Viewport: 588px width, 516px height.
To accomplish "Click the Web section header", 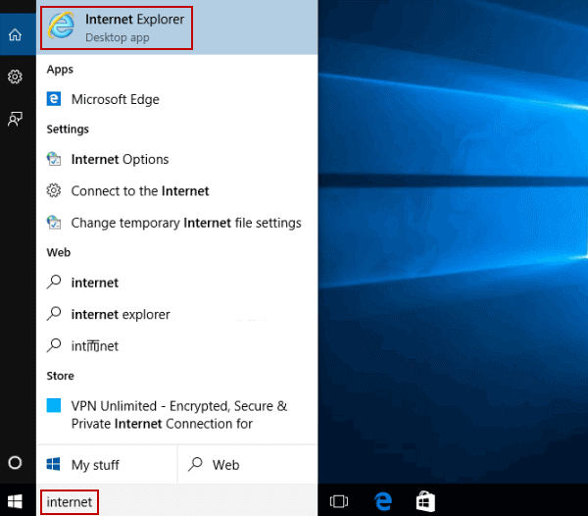I will (59, 252).
